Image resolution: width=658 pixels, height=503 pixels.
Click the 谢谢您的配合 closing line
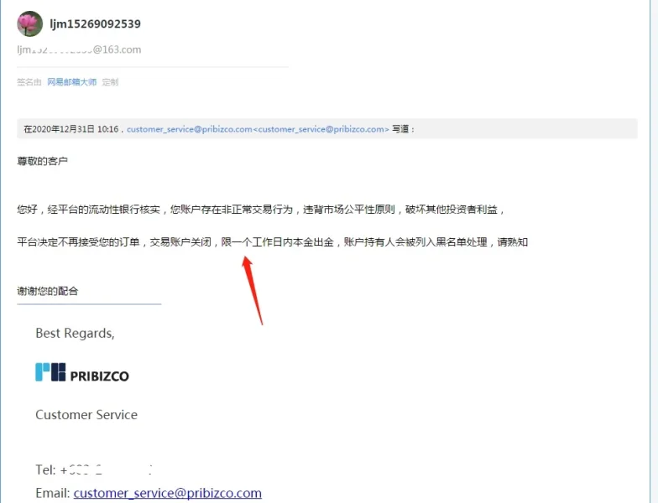click(47, 291)
